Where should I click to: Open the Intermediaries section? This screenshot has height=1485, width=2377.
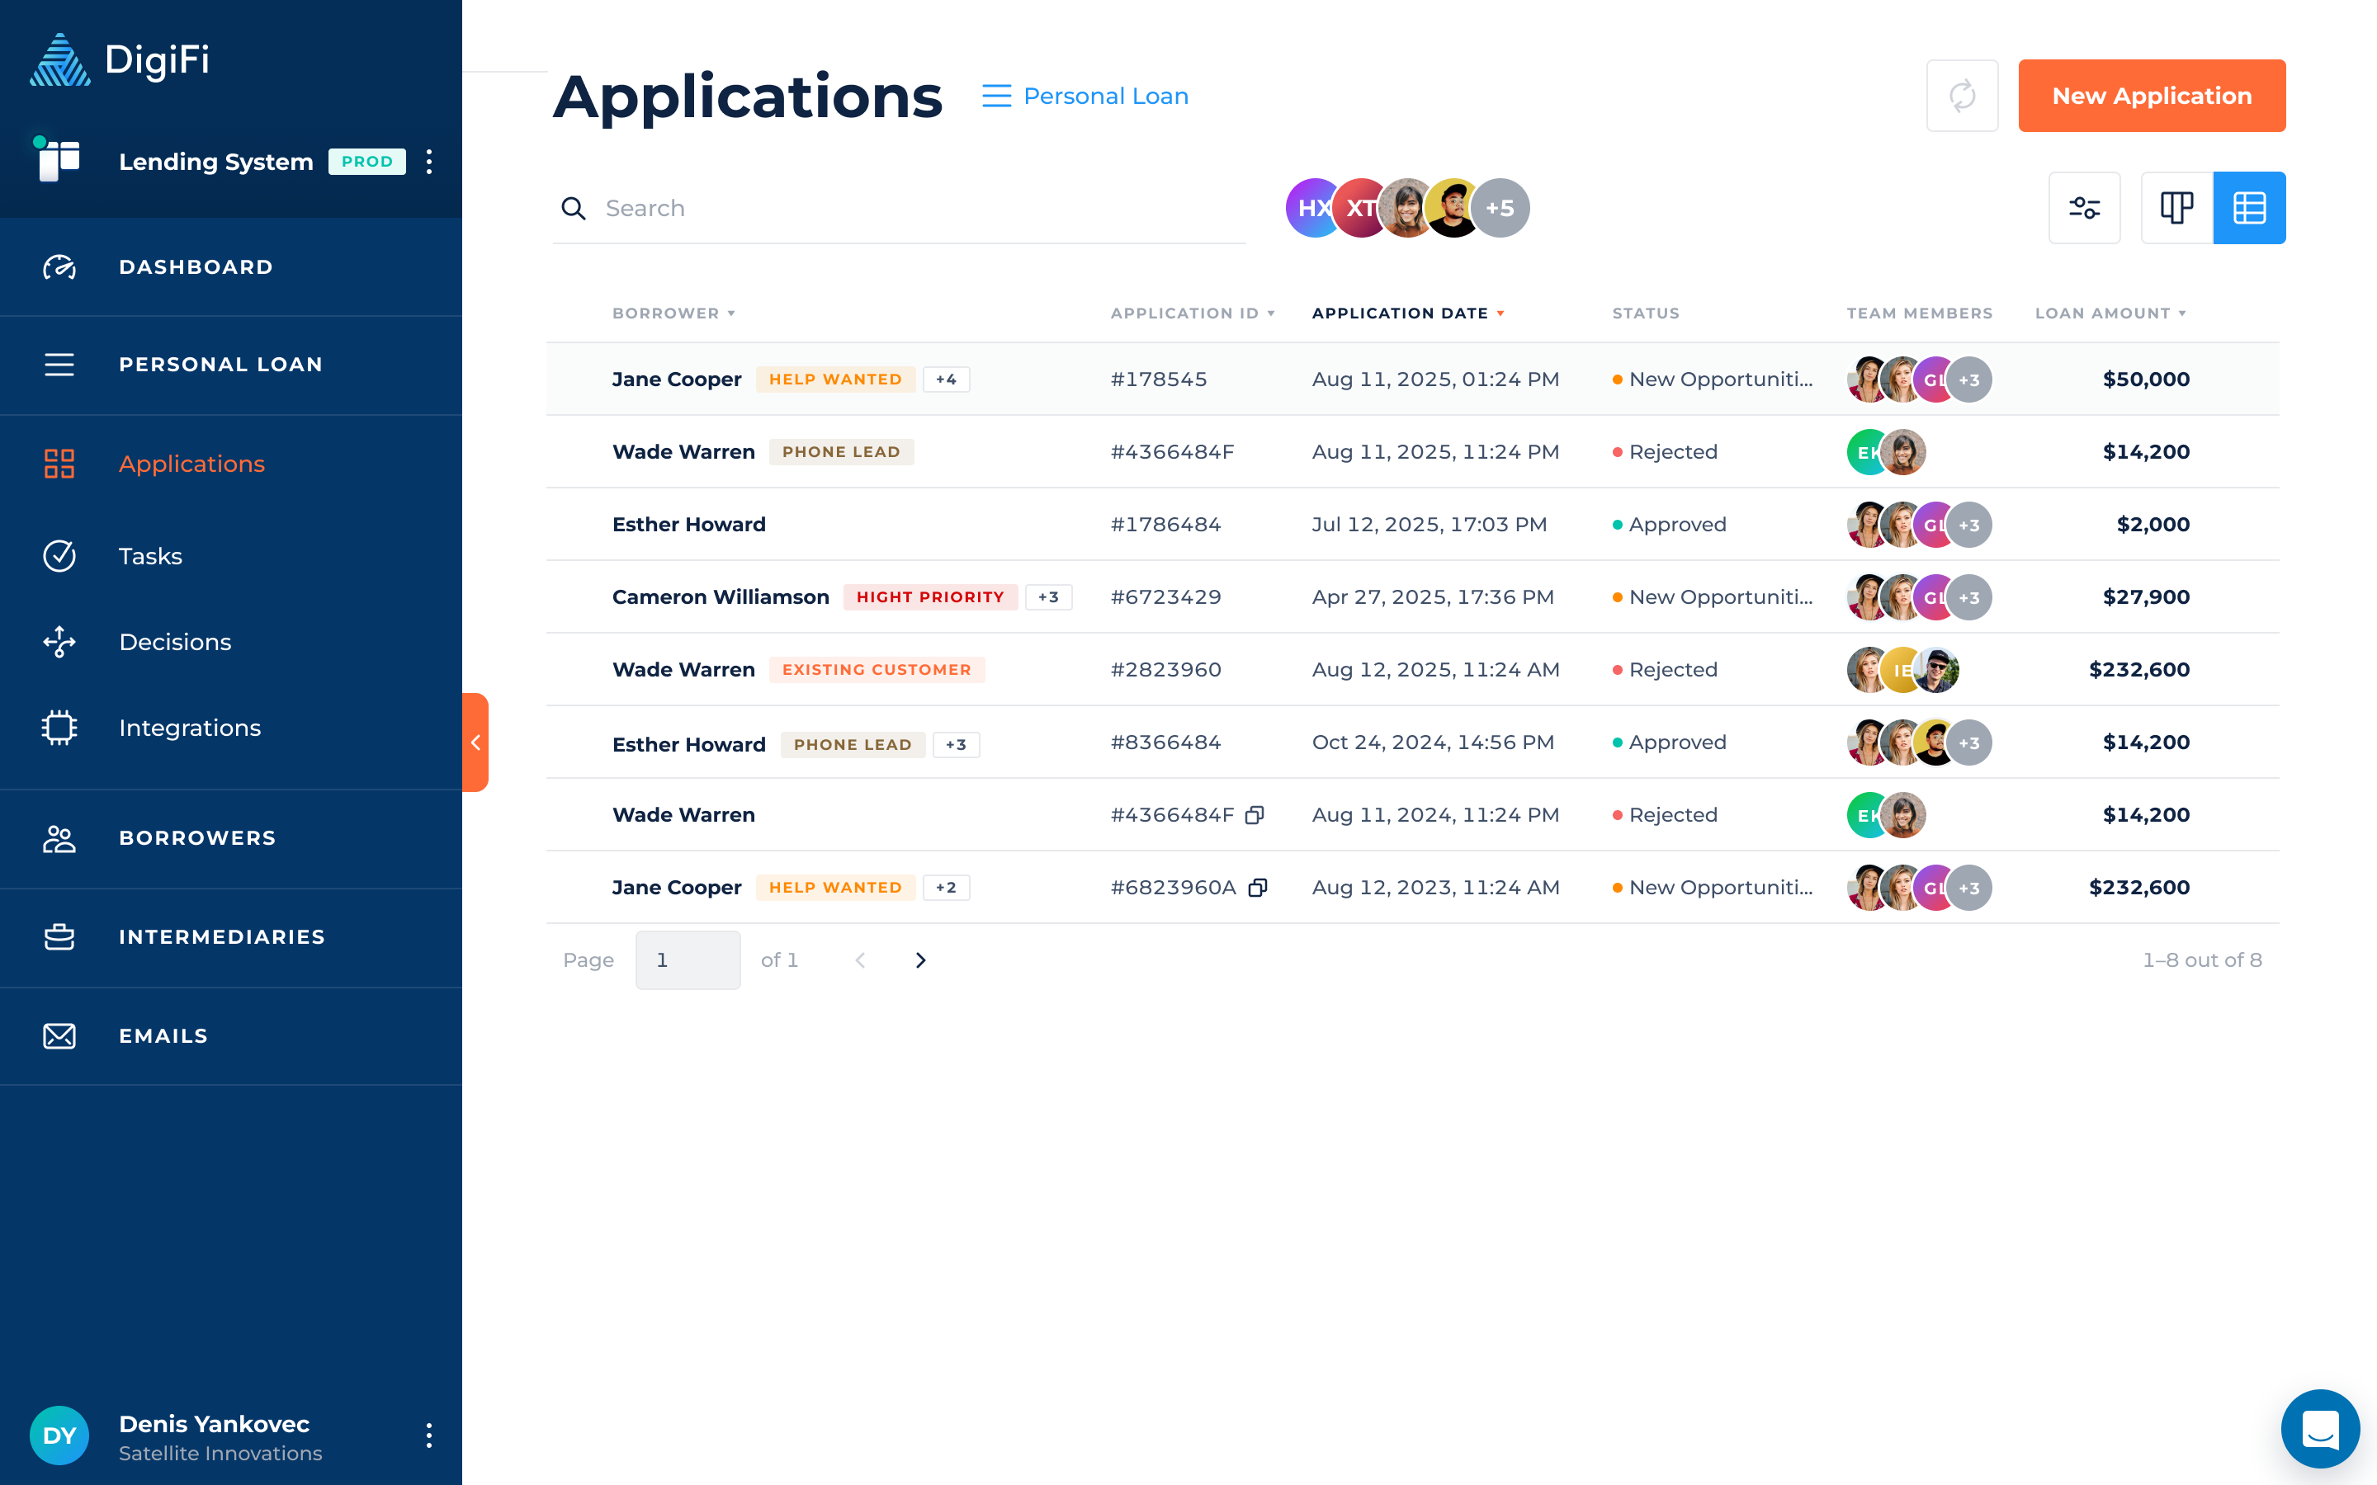tap(231, 937)
